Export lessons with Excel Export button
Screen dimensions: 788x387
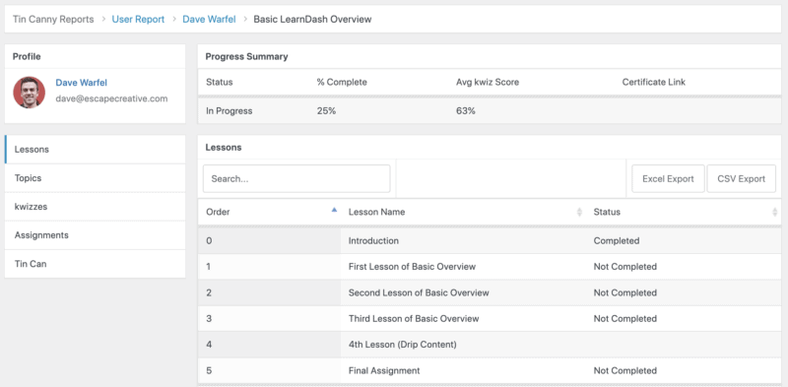668,178
